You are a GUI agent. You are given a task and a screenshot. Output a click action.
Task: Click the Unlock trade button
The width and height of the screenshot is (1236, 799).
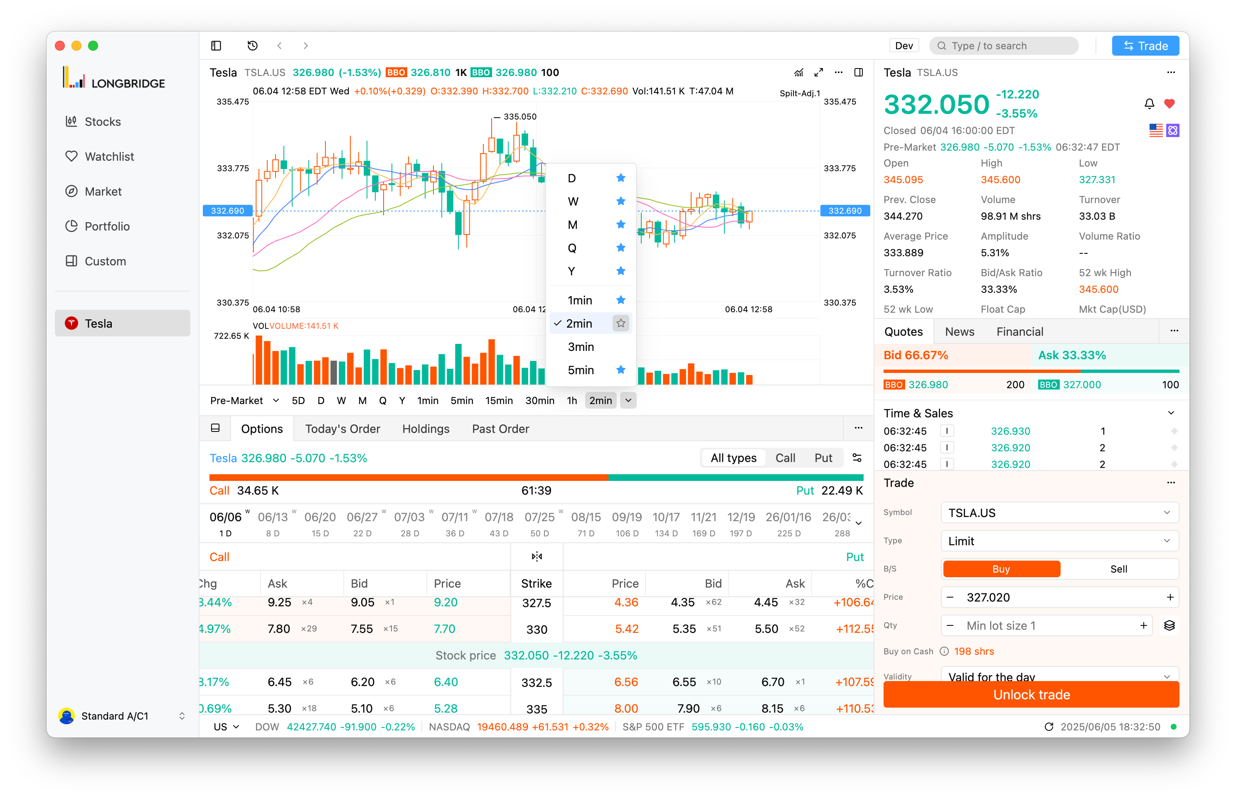1031,695
